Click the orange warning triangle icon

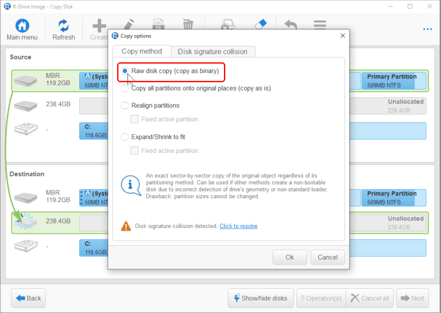pos(126,226)
